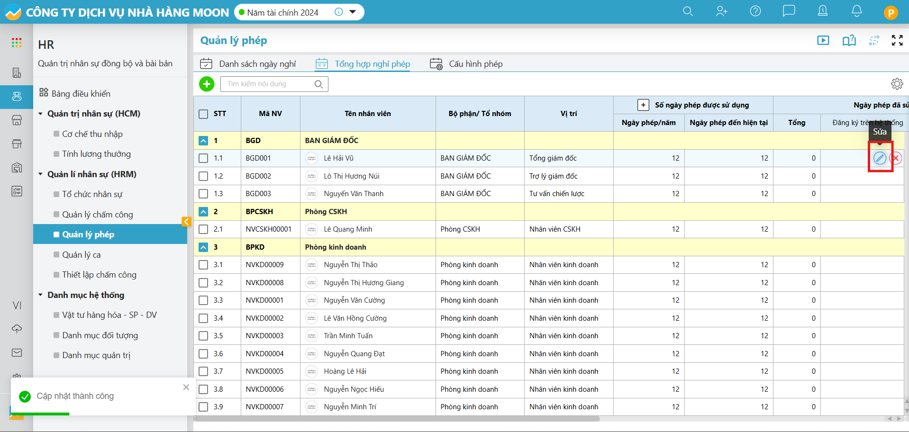Toggle fullscreen view icon

[x=897, y=41]
